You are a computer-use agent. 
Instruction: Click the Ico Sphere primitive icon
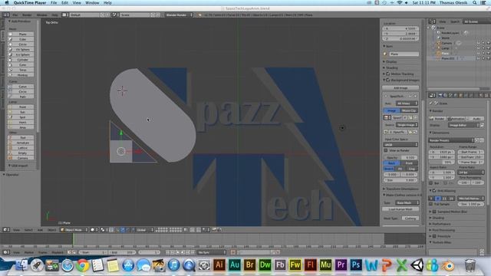click(10, 54)
